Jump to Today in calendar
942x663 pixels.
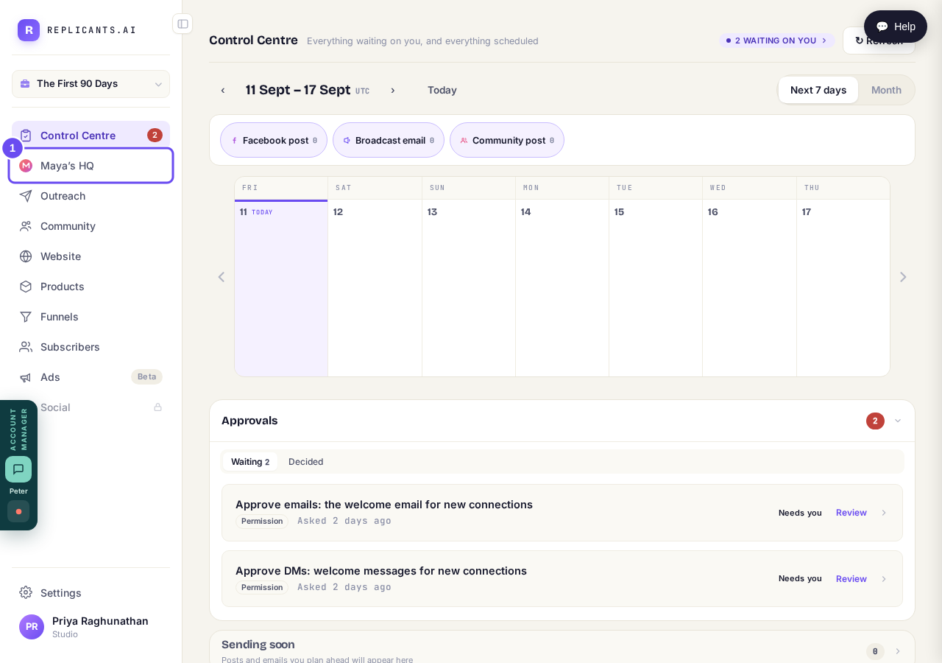coord(442,90)
